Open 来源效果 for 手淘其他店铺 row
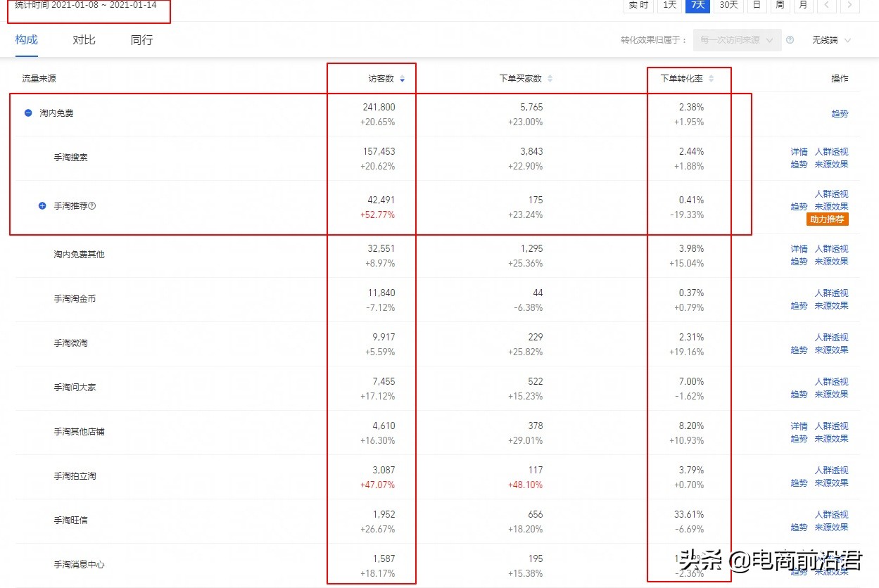Screen dimensions: 879x588 click(832, 438)
